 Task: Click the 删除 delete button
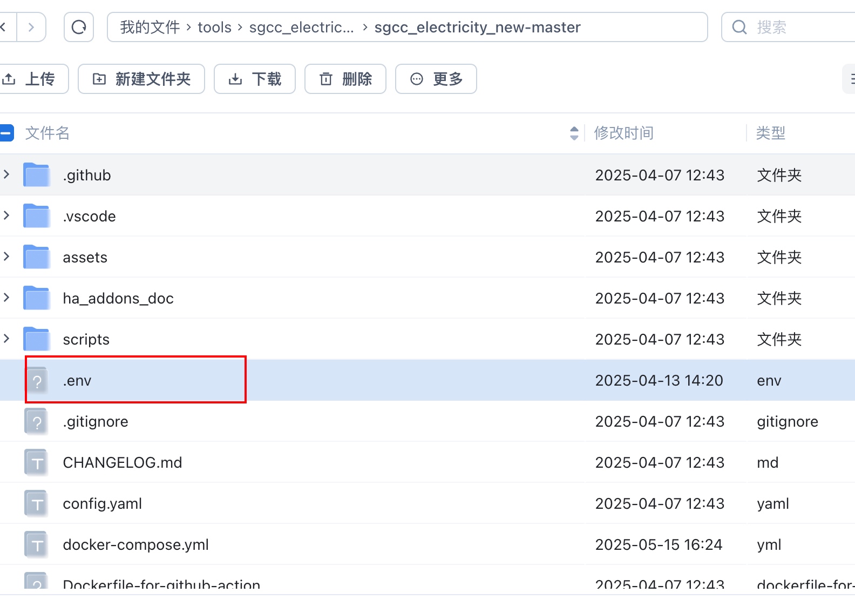[x=345, y=79]
